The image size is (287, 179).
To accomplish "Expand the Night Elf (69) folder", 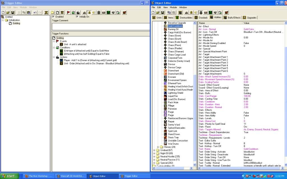I will 154,154.
